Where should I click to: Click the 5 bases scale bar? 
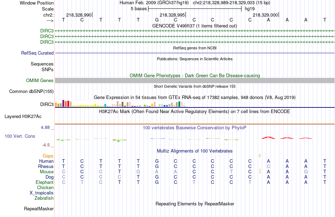(195, 9)
